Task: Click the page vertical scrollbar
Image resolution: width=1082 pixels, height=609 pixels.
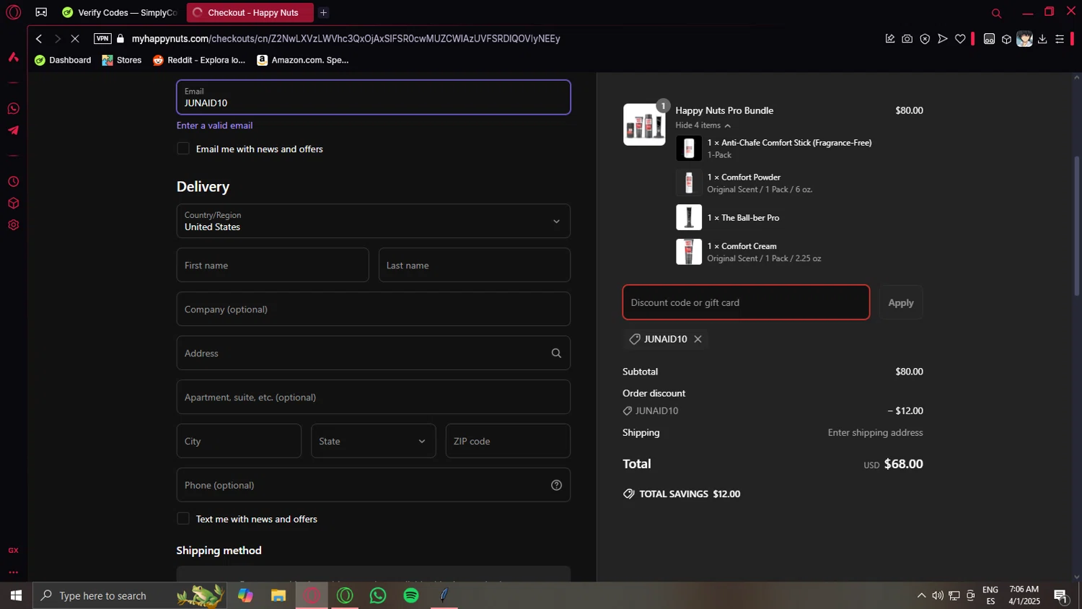Action: point(1077,225)
